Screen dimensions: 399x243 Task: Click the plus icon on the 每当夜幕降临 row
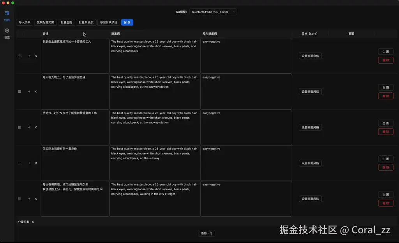(x=29, y=199)
